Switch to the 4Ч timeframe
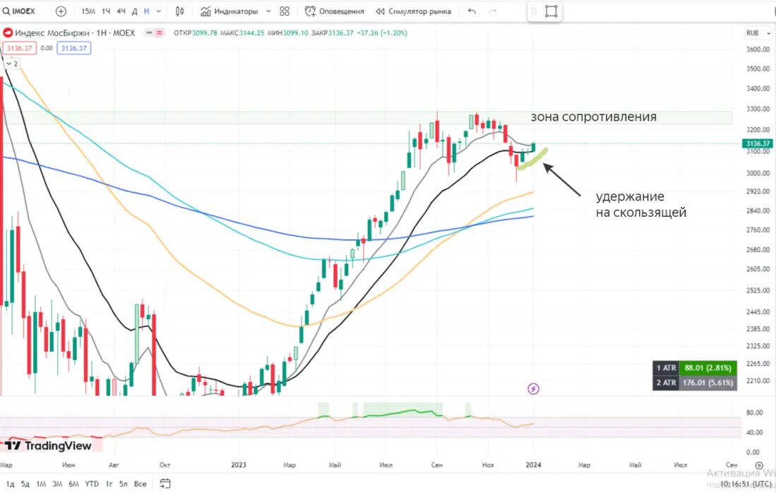 (121, 11)
